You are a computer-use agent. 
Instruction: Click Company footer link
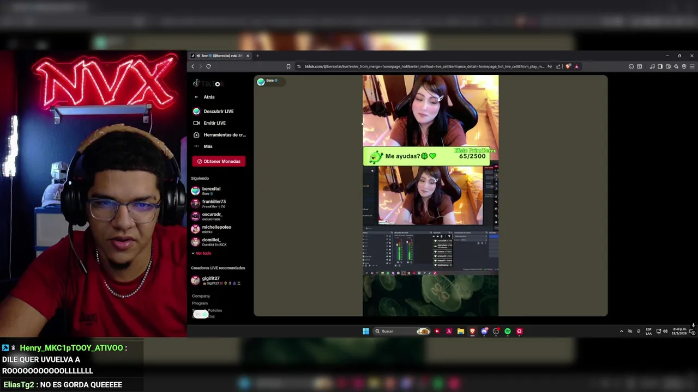tap(201, 296)
